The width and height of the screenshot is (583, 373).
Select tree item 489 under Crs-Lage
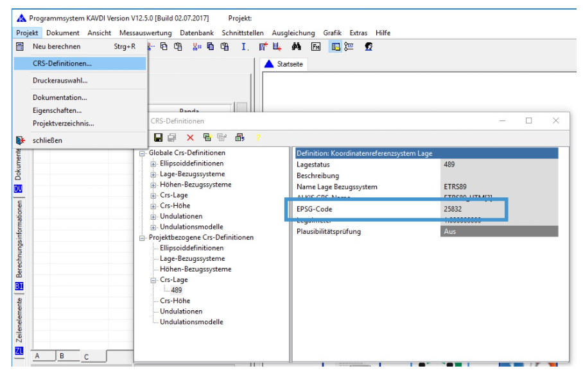pyautogui.click(x=176, y=290)
